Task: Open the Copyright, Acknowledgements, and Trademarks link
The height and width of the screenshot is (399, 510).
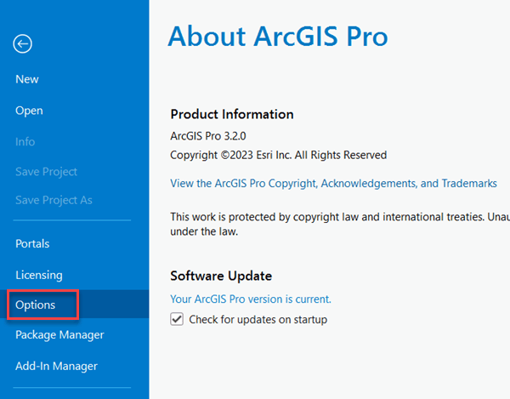Action: [x=333, y=184]
